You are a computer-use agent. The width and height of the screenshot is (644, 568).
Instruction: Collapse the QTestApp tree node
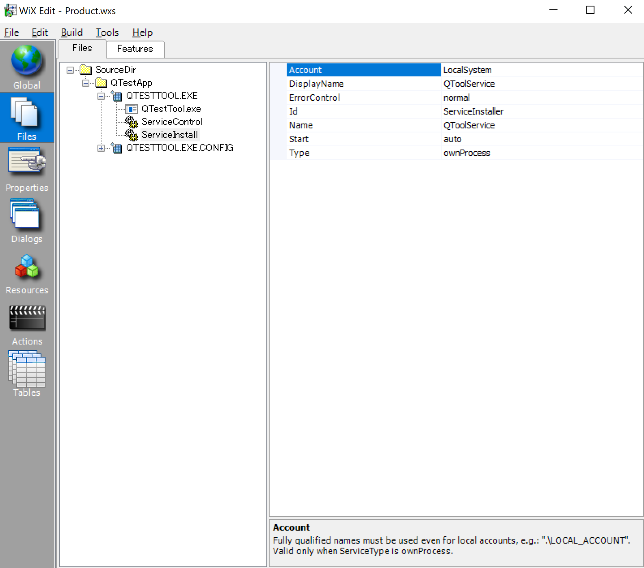tap(86, 83)
